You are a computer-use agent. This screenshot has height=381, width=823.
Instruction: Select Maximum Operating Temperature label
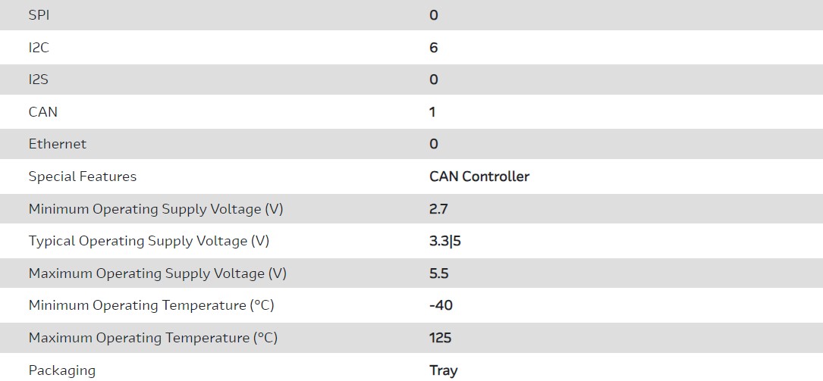152,338
